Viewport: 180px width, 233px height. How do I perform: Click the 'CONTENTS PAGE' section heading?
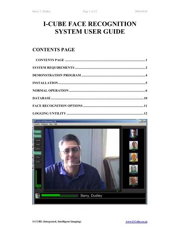(54, 50)
